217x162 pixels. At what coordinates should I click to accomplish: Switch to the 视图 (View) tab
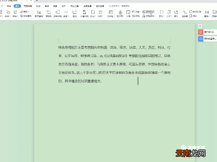[x=55, y=6]
